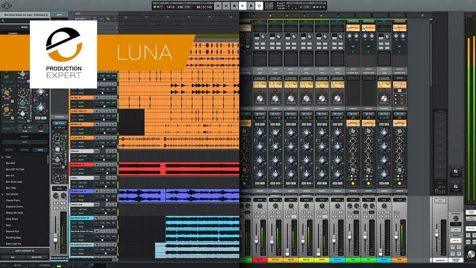Apply current preset to ALL

(13, 257)
